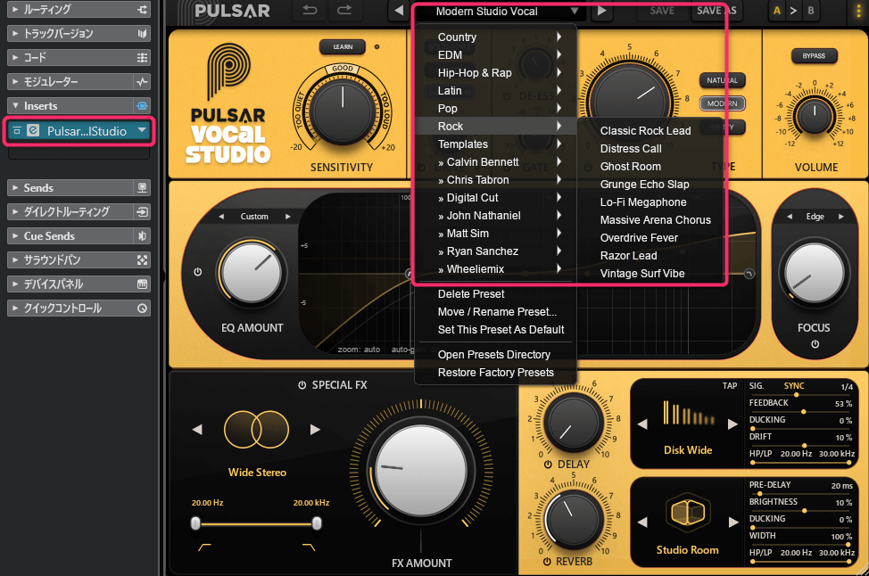Open the plugin editor 'e' icon on Pulsar insert
This screenshot has width=869, height=576.
[33, 131]
